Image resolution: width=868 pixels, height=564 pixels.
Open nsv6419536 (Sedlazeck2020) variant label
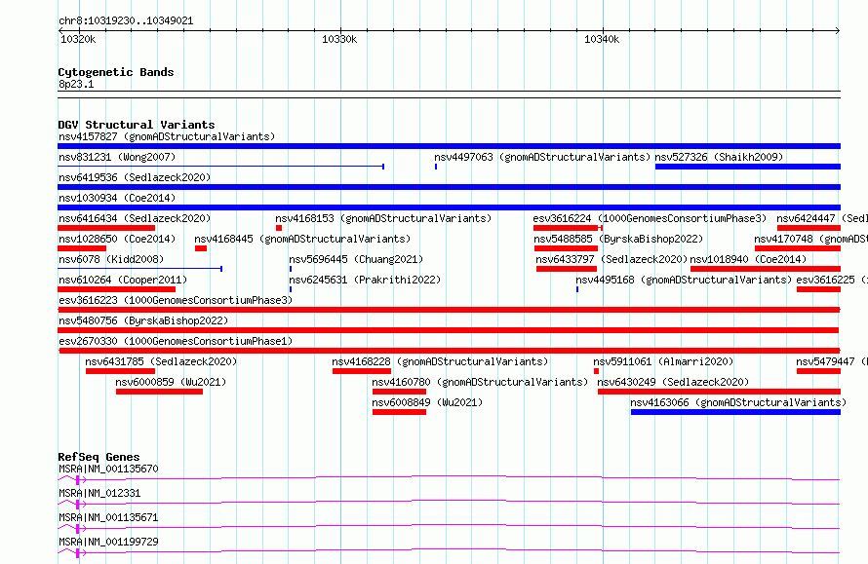[x=135, y=177]
